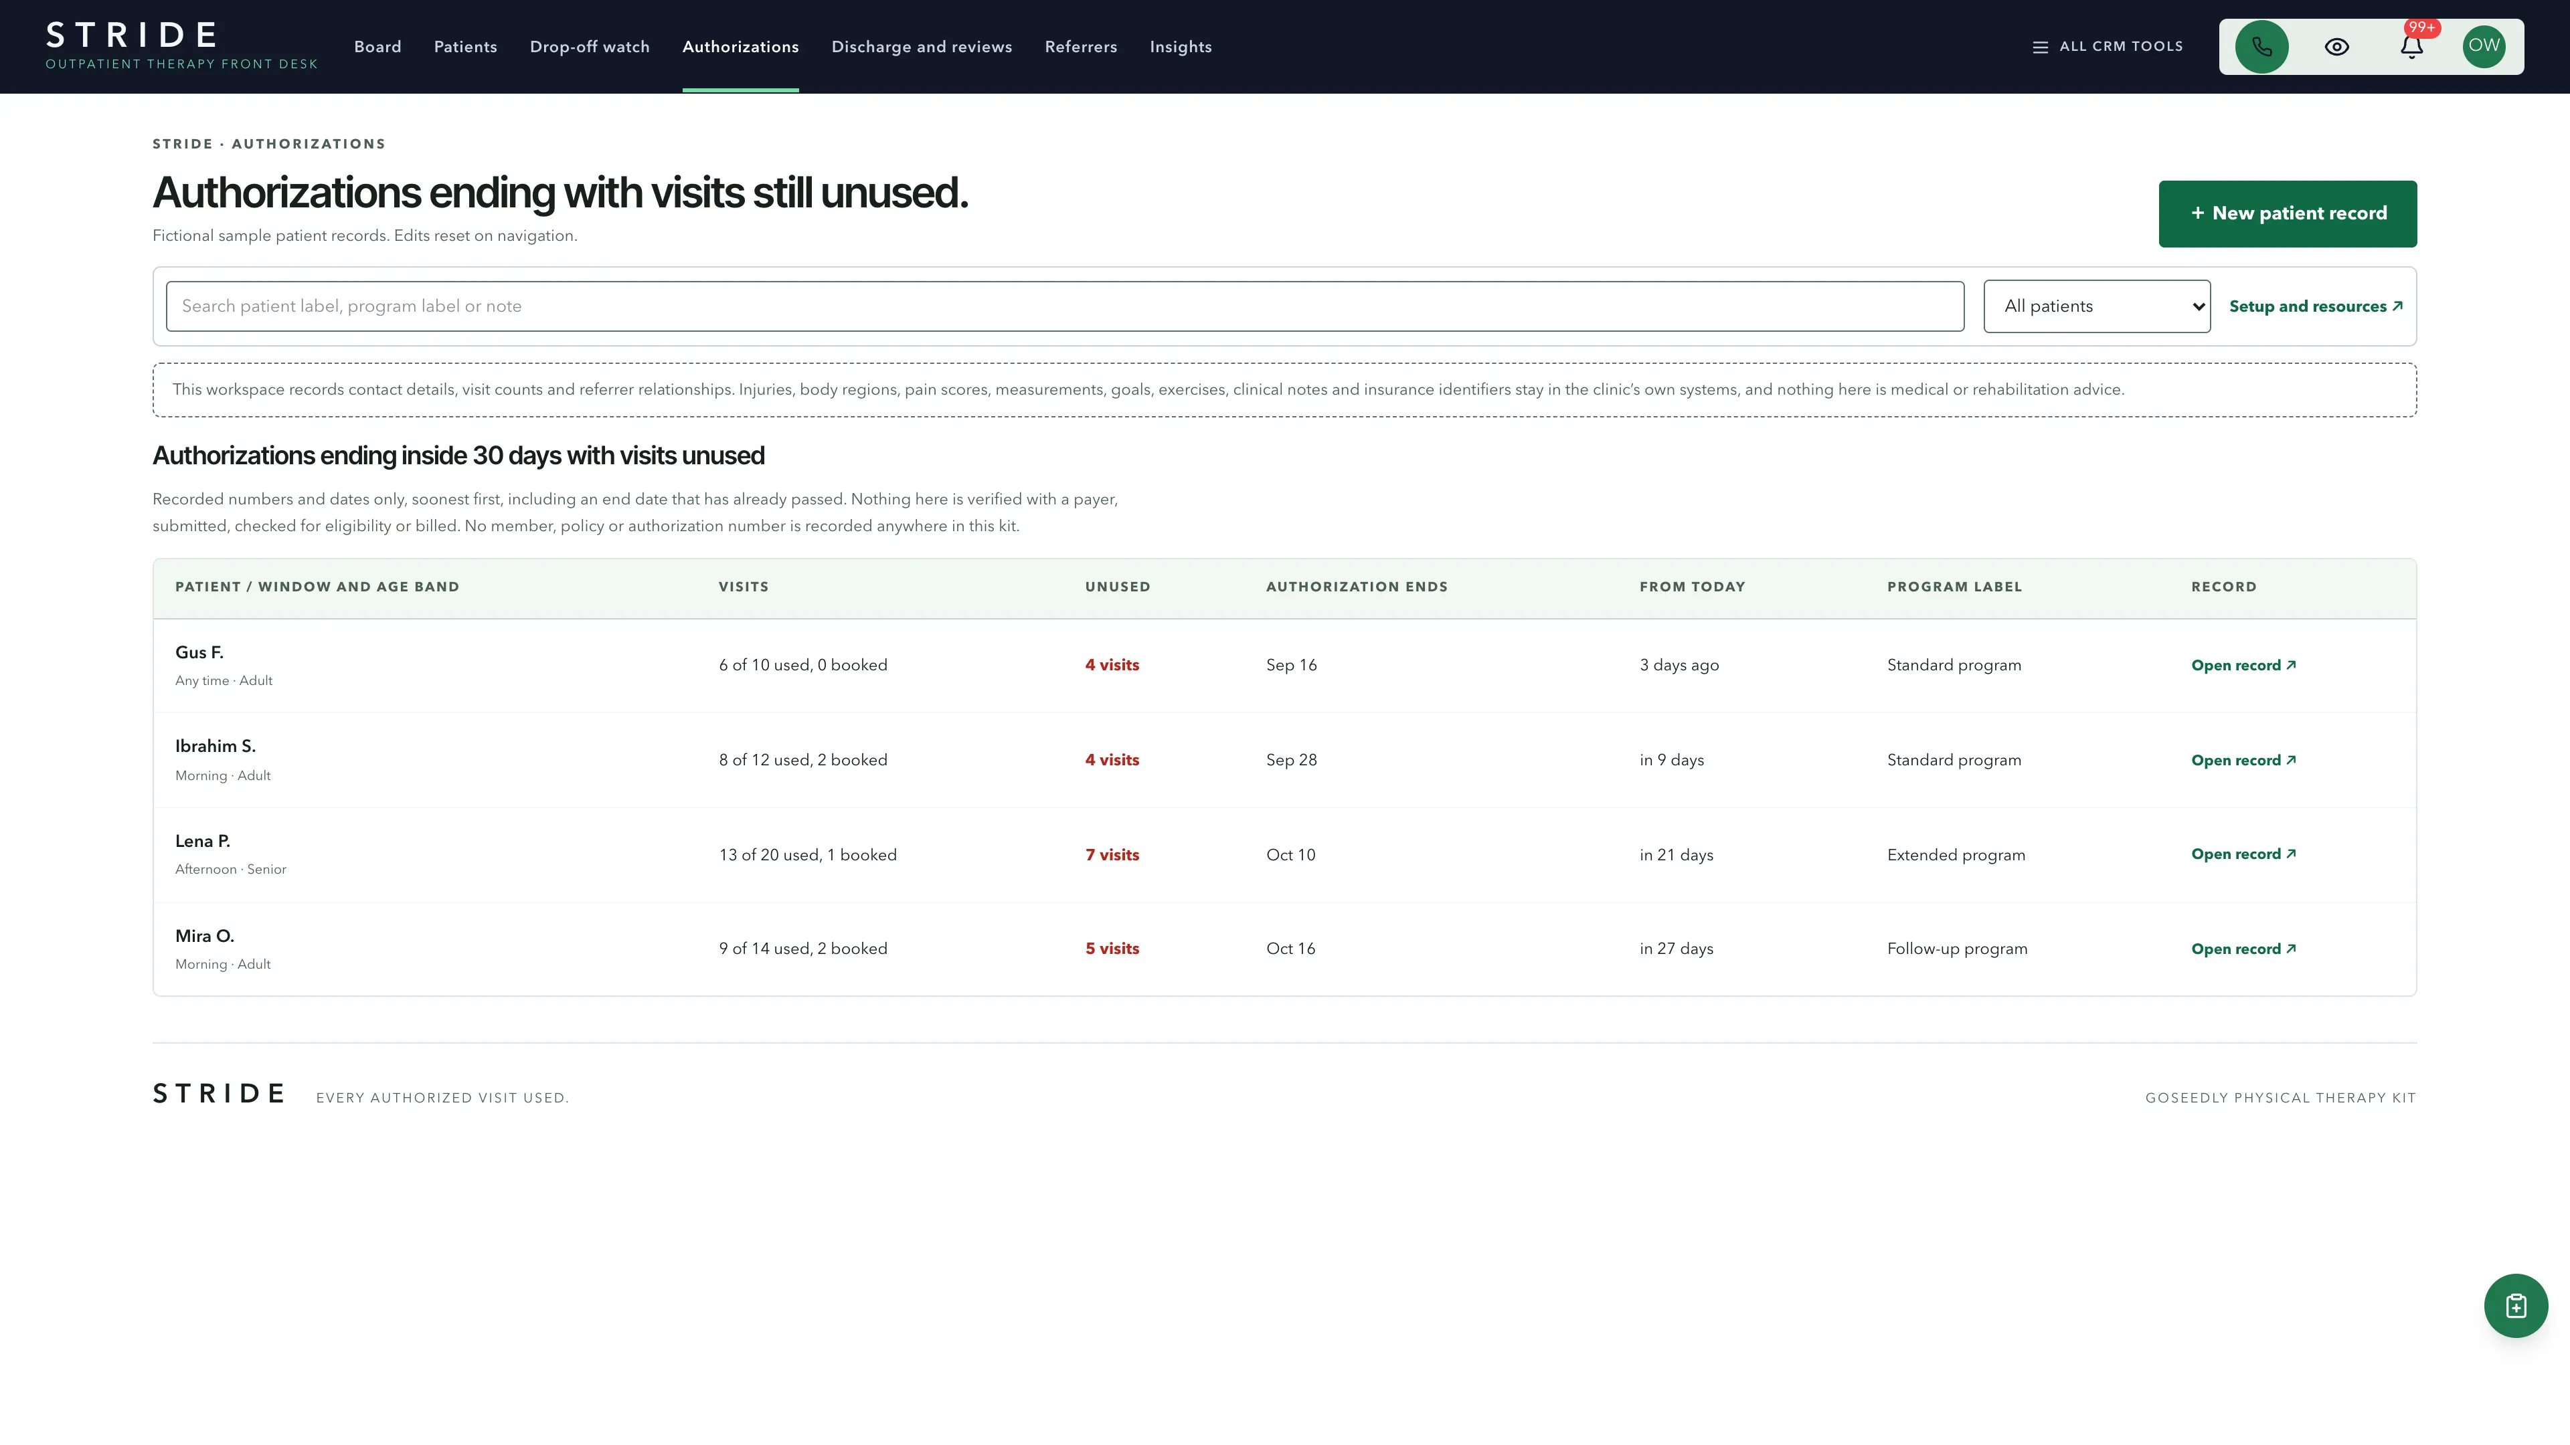The height and width of the screenshot is (1445, 2570).
Task: Click the footer STRIDE wordmark
Action: (x=218, y=1094)
